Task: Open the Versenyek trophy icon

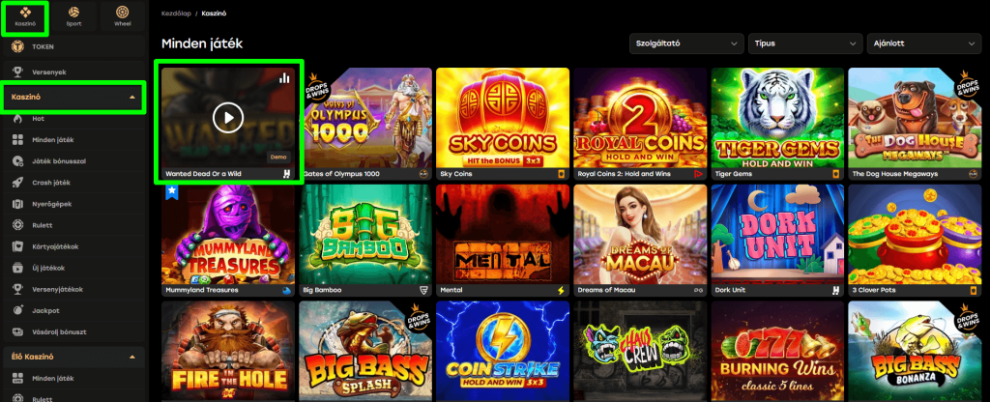Action: (18, 72)
